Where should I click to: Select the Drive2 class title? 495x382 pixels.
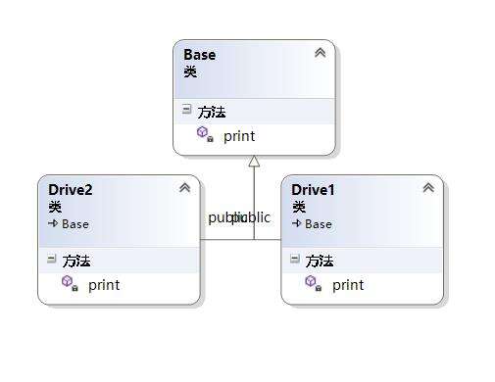click(71, 190)
